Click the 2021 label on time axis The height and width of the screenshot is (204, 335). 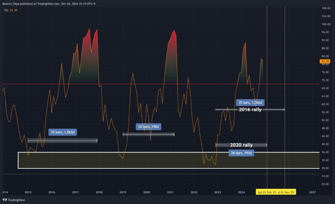(170, 192)
